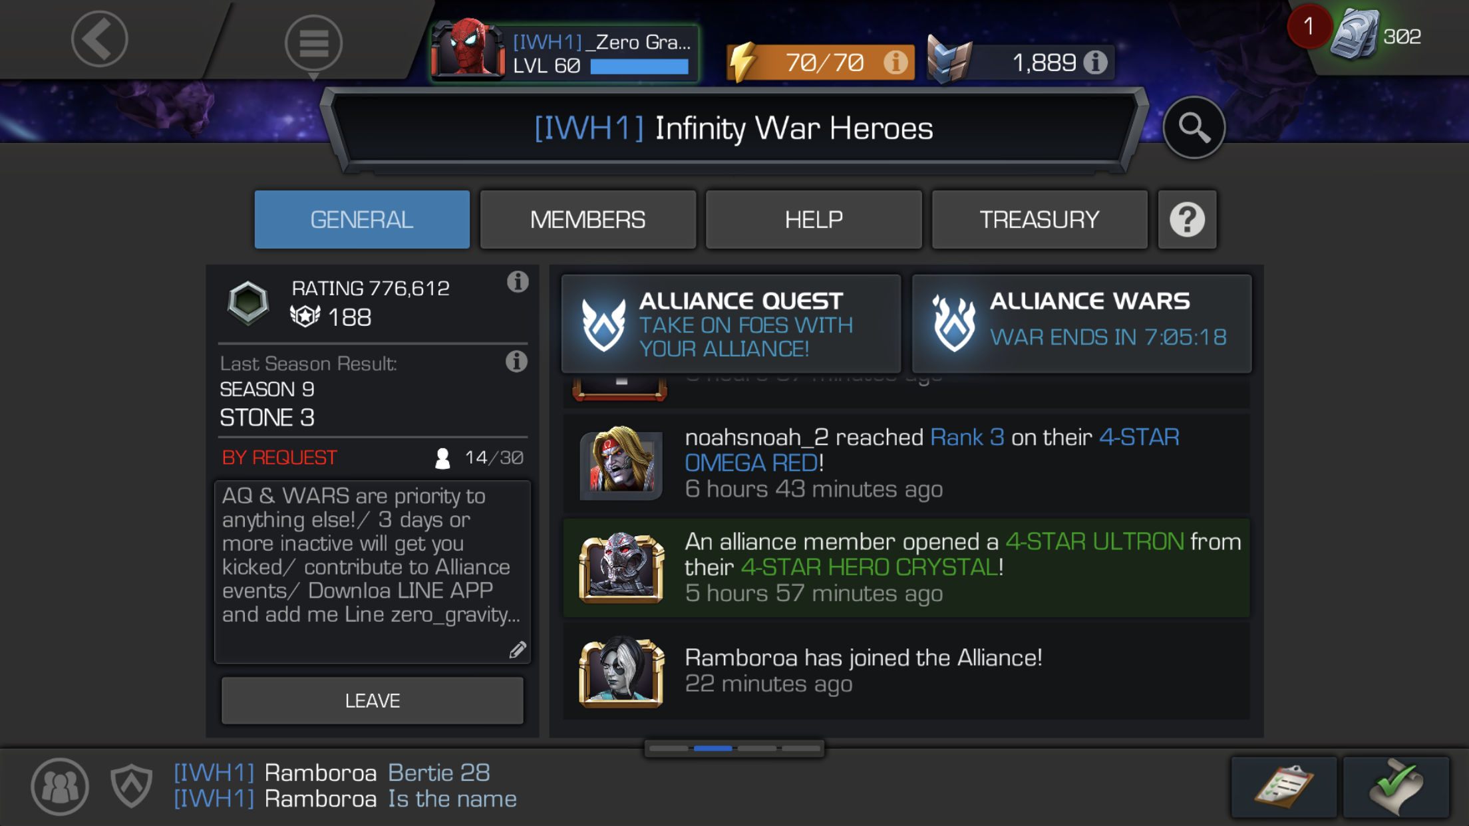Open the ALLIANCE QUEST panel

(731, 324)
